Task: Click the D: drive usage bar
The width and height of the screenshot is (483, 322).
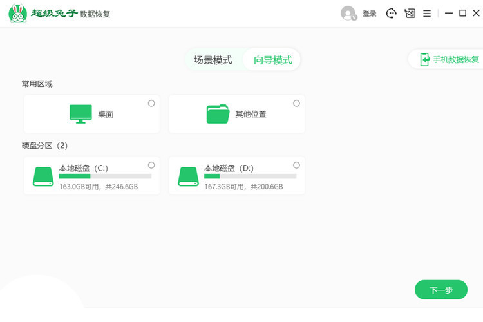Action: coord(250,176)
